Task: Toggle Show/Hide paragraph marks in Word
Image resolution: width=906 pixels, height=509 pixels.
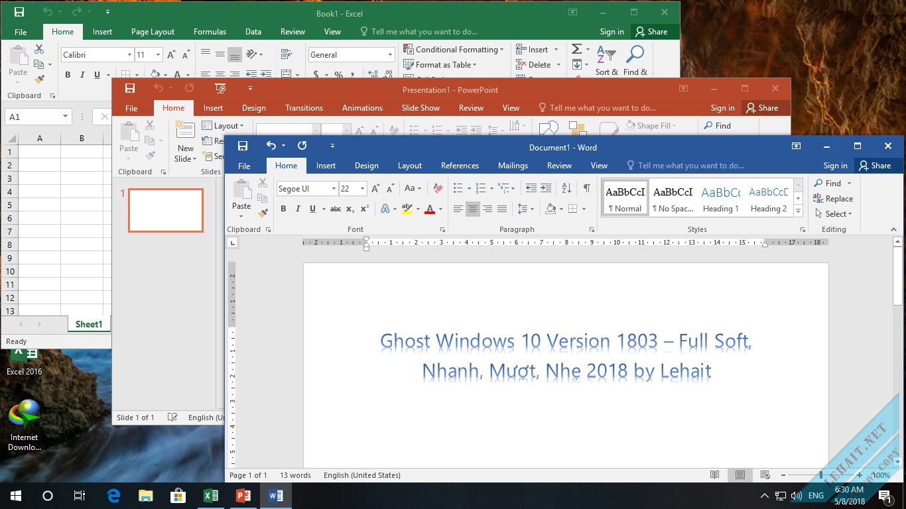Action: [586, 188]
